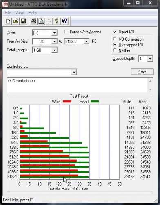Click the Description text field
The height and width of the screenshot is (205, 160).
(77, 85)
